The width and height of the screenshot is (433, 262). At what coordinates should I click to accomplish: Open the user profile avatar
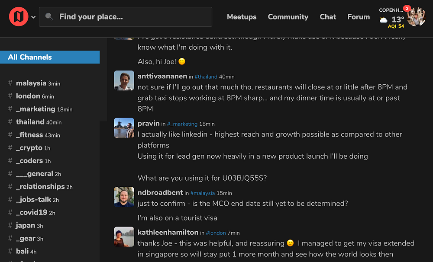pos(417,17)
